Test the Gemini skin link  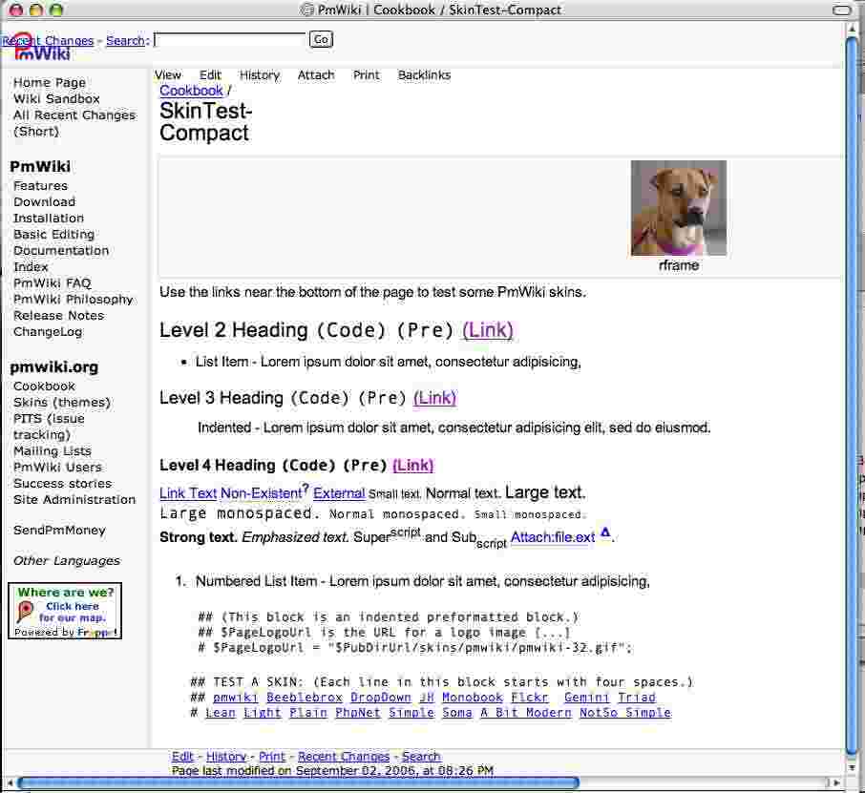click(x=586, y=698)
